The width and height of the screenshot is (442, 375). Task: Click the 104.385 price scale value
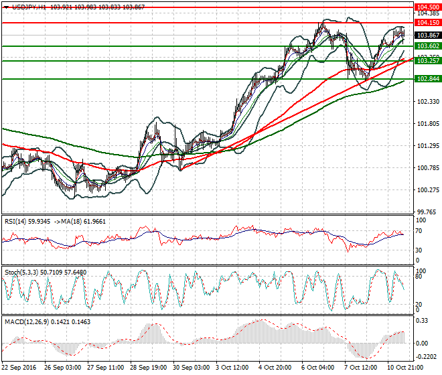click(428, 13)
